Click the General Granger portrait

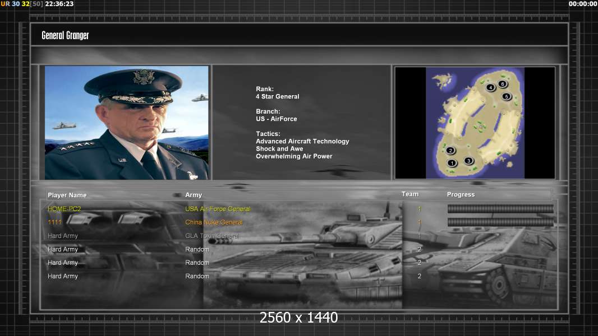(127, 123)
